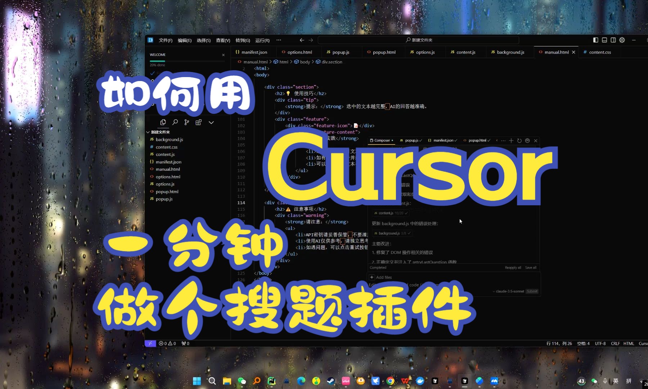The width and height of the screenshot is (648, 389).
Task: Toggle the primary sidebar layout icon
Action: (595, 40)
